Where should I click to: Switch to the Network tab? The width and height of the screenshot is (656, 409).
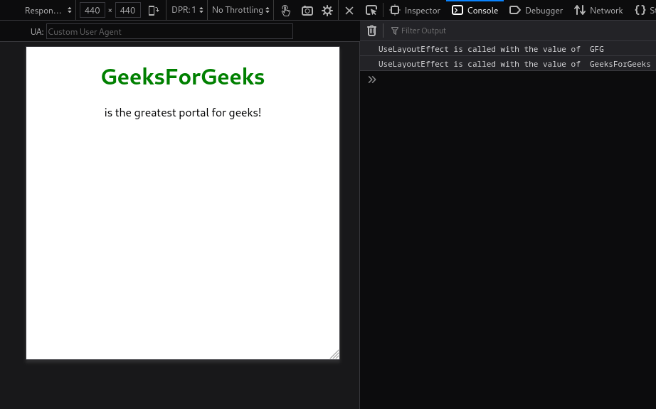(598, 11)
